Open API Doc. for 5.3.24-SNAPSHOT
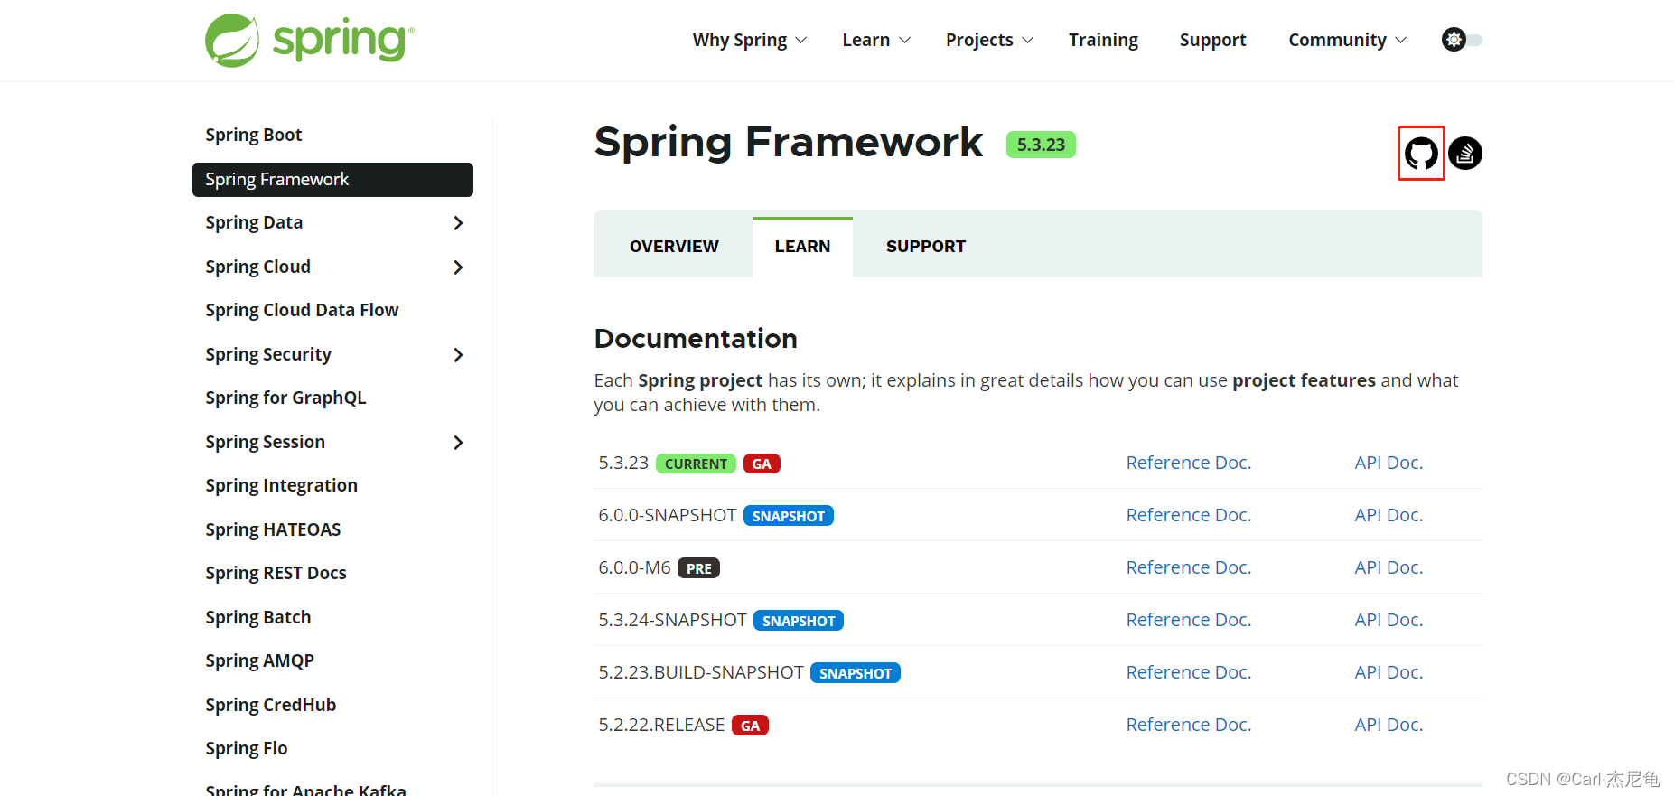 click(x=1389, y=620)
